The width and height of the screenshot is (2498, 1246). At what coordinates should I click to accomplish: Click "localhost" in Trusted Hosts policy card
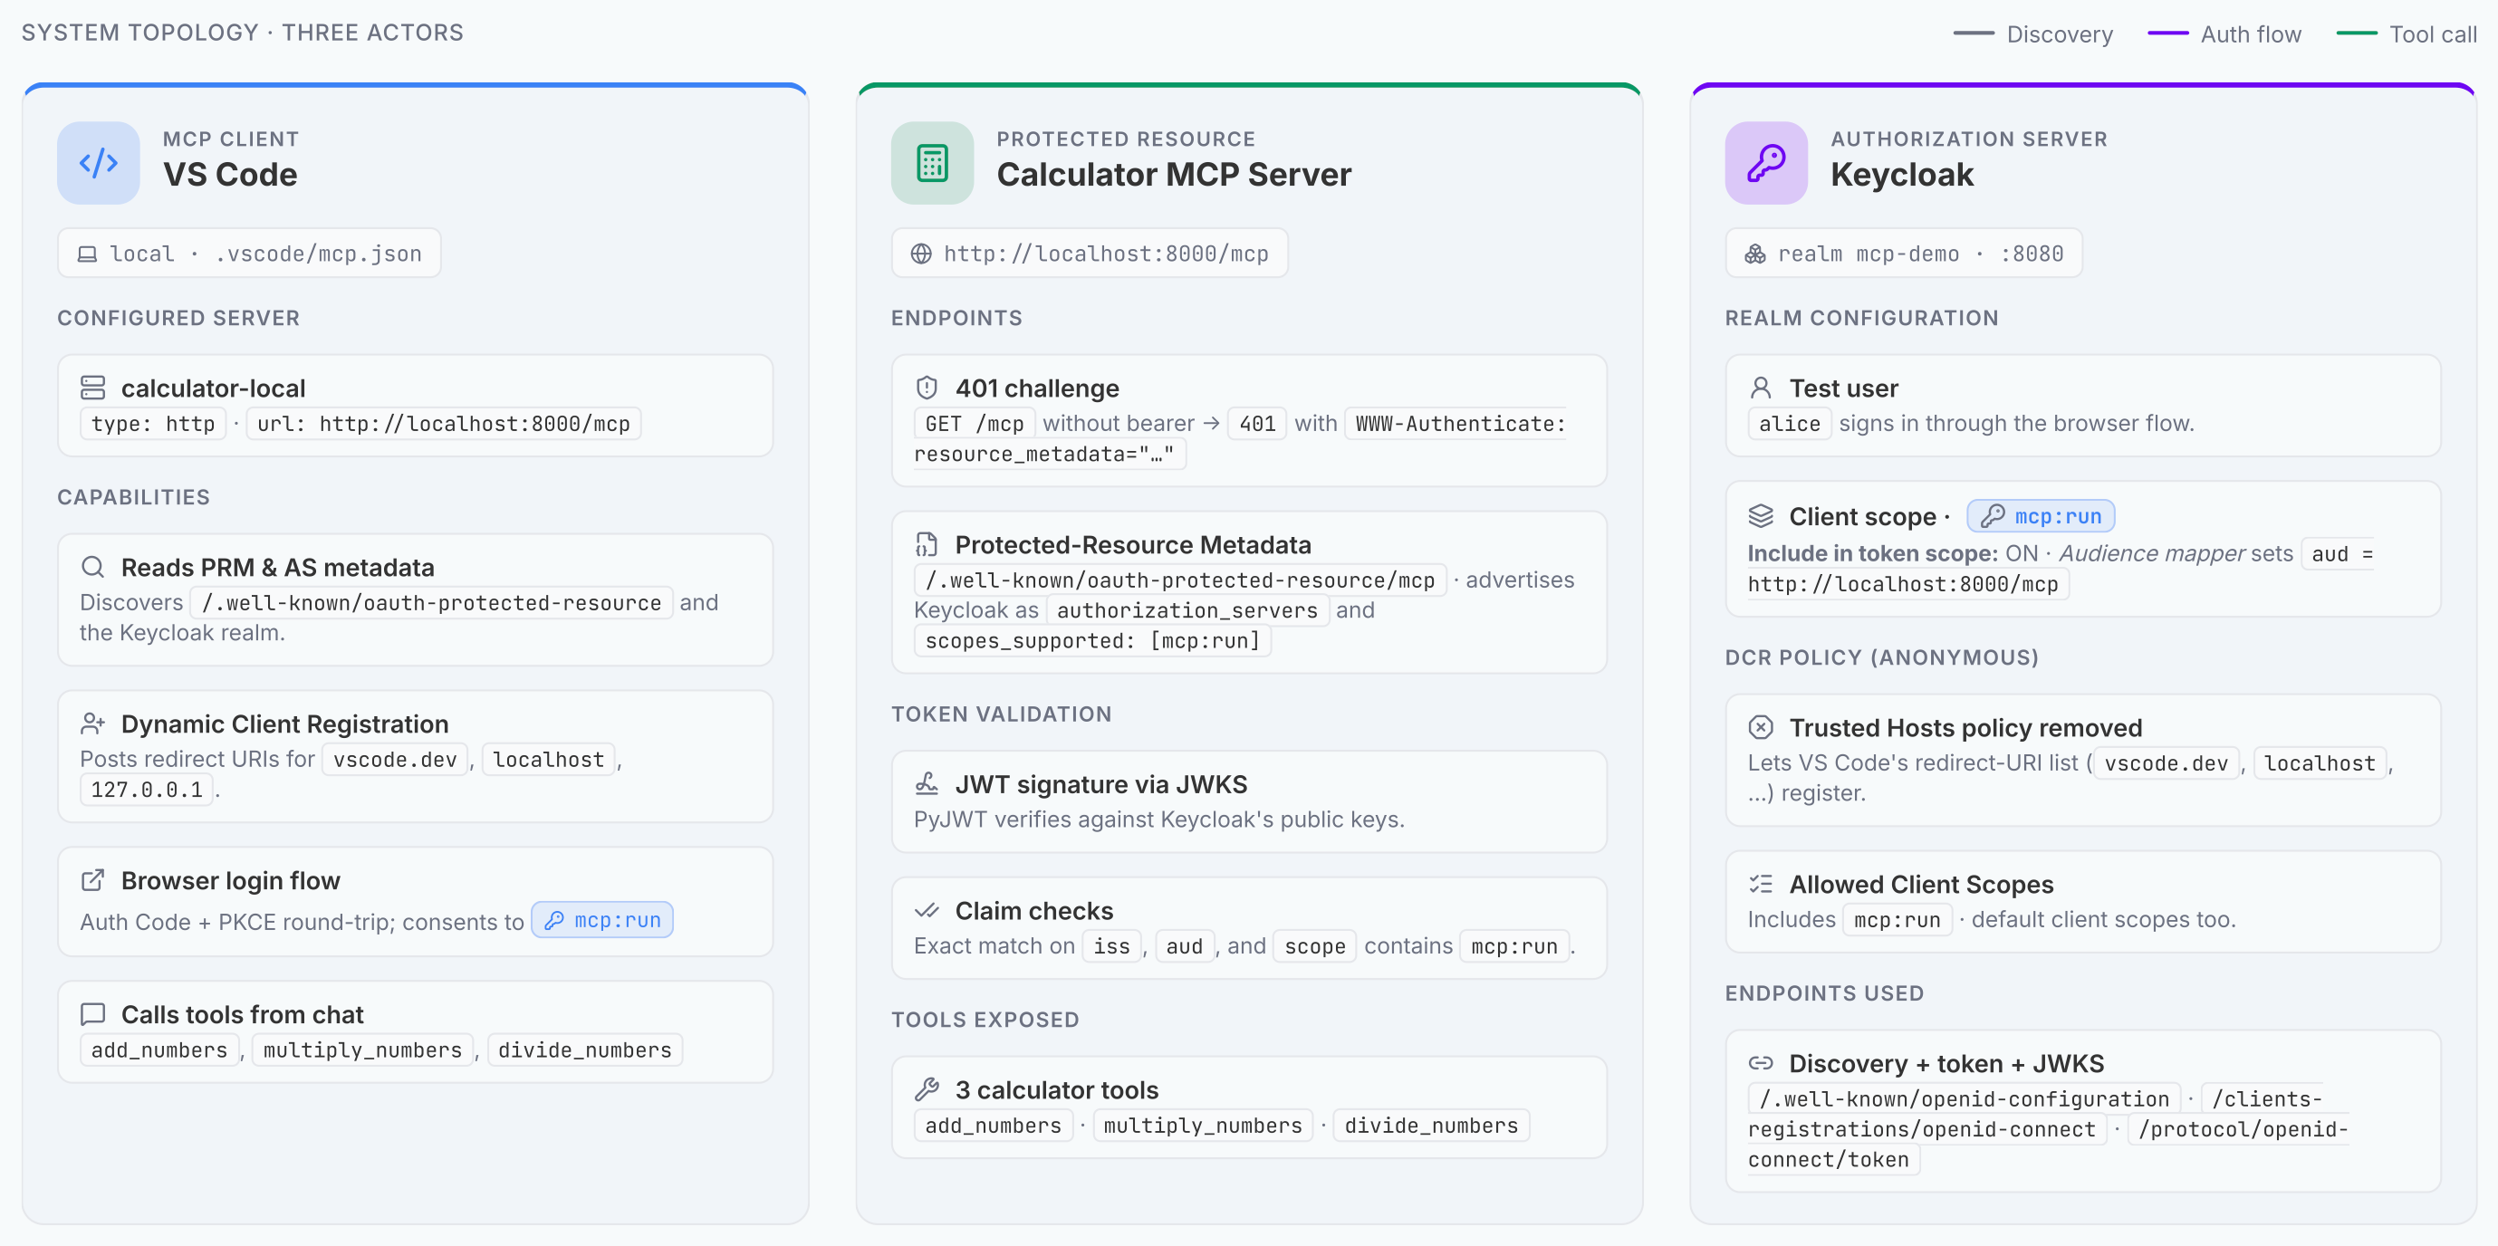[2320, 763]
